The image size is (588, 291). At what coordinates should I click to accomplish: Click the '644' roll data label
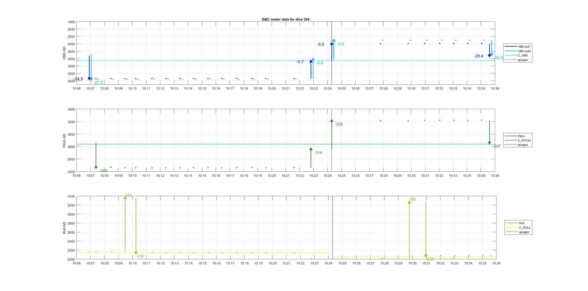129,195
